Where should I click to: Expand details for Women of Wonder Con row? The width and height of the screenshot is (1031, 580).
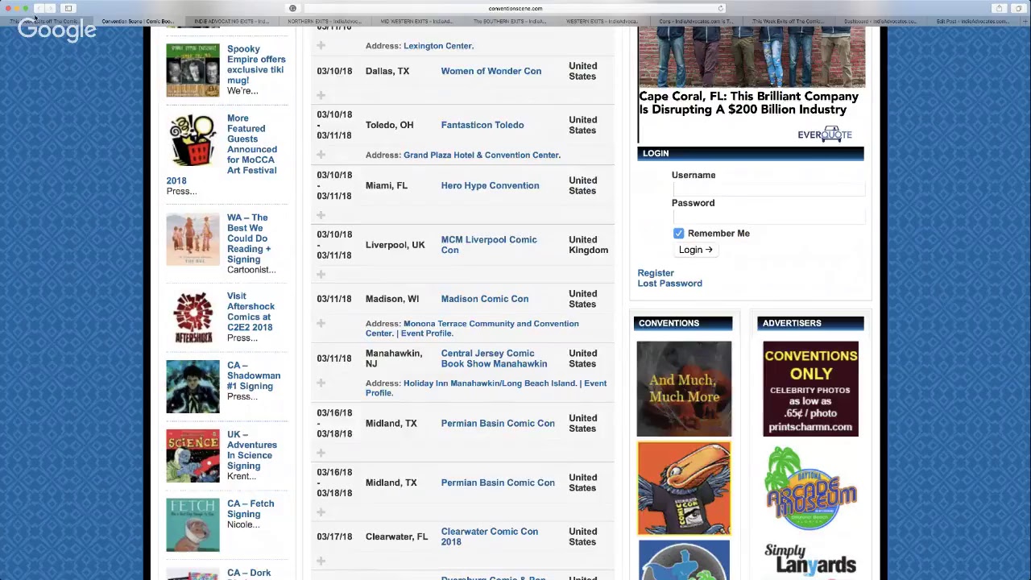[x=321, y=95]
